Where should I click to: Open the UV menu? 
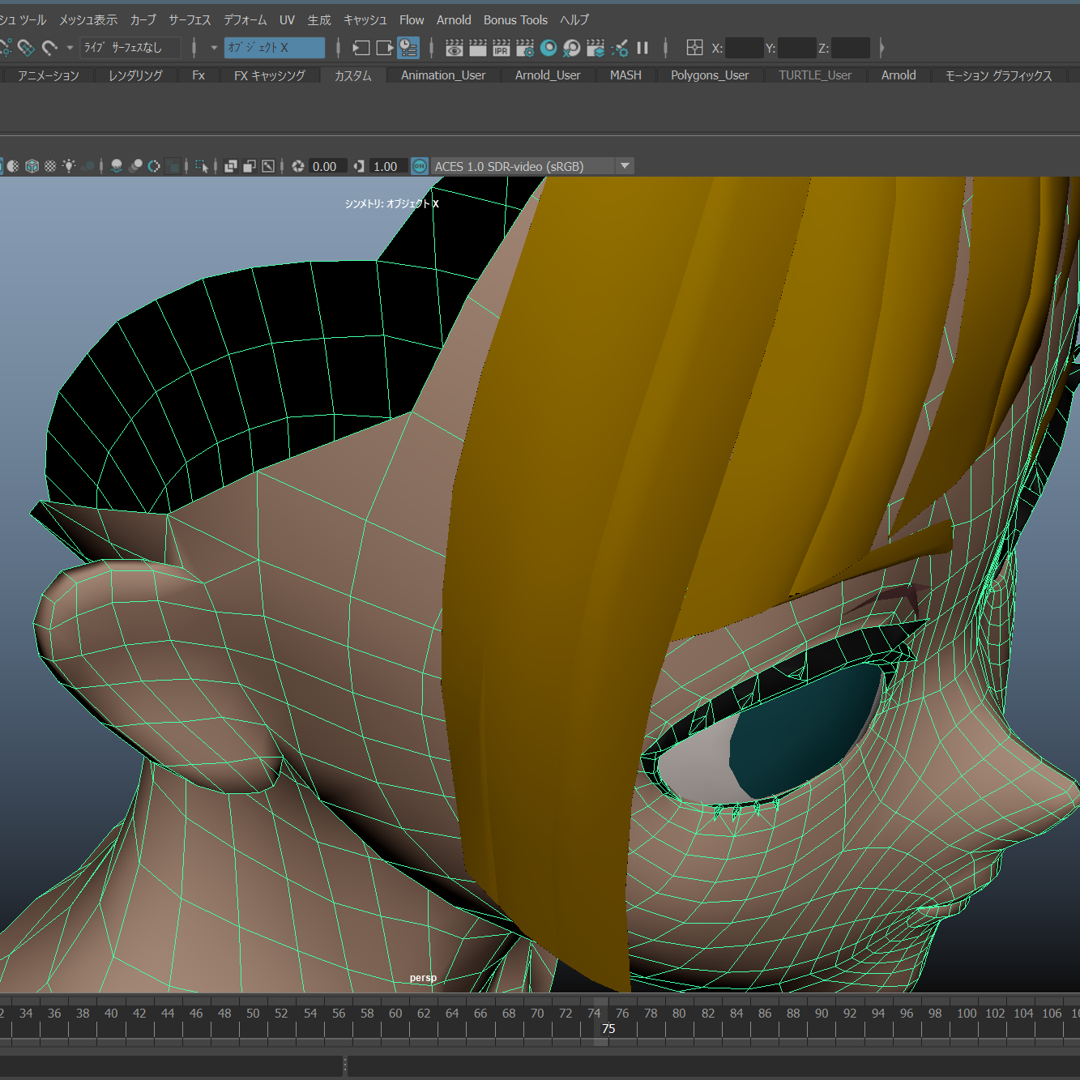pyautogui.click(x=287, y=19)
